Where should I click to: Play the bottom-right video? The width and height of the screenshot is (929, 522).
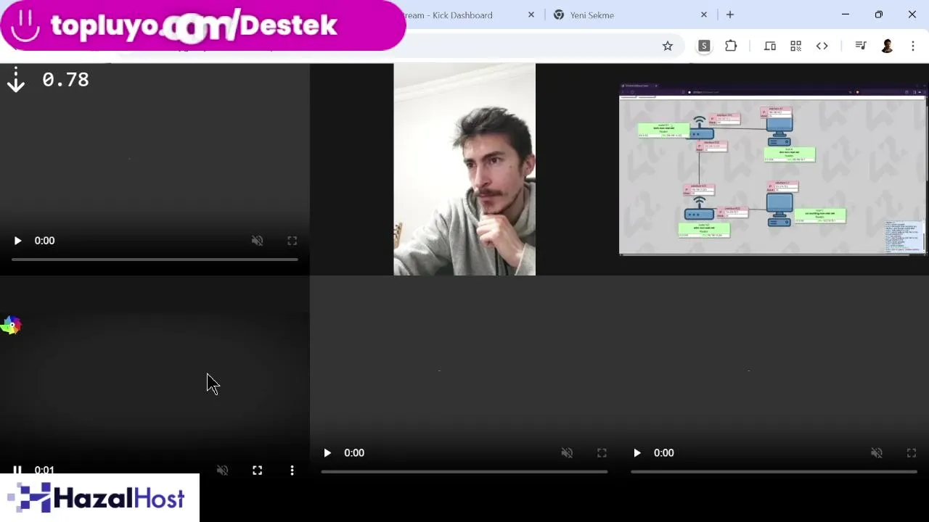637,453
